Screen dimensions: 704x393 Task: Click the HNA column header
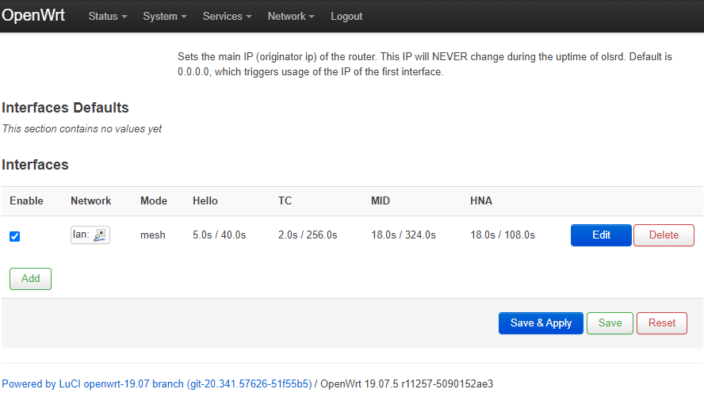[x=481, y=200]
